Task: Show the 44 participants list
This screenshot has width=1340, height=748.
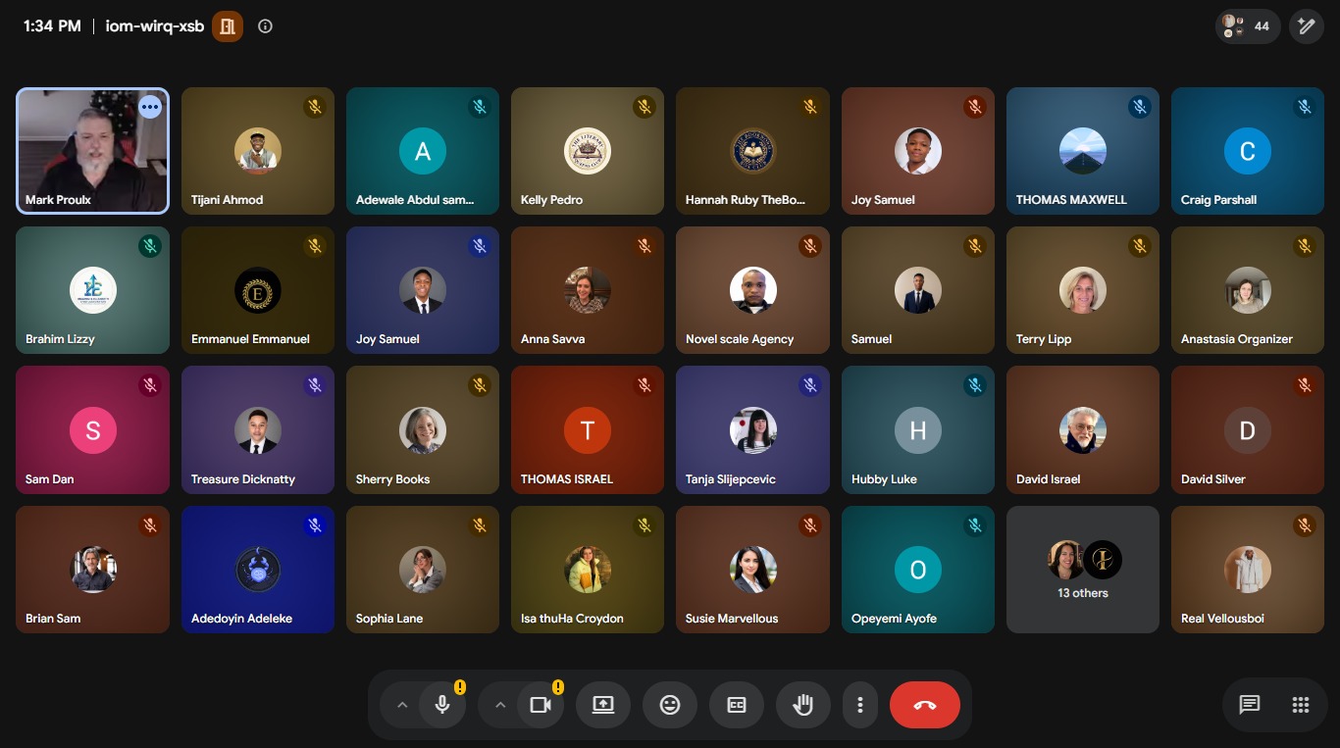Action: point(1248,26)
